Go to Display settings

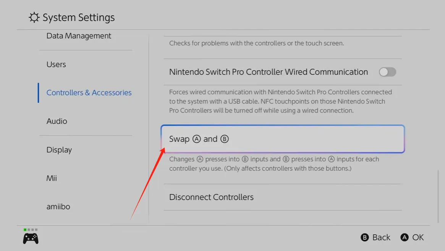tap(59, 150)
